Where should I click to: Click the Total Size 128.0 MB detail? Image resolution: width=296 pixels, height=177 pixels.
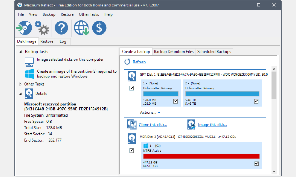[x=43, y=128]
